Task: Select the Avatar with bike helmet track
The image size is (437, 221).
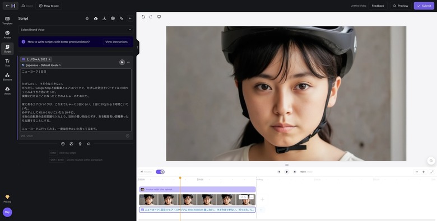Action: [197, 189]
